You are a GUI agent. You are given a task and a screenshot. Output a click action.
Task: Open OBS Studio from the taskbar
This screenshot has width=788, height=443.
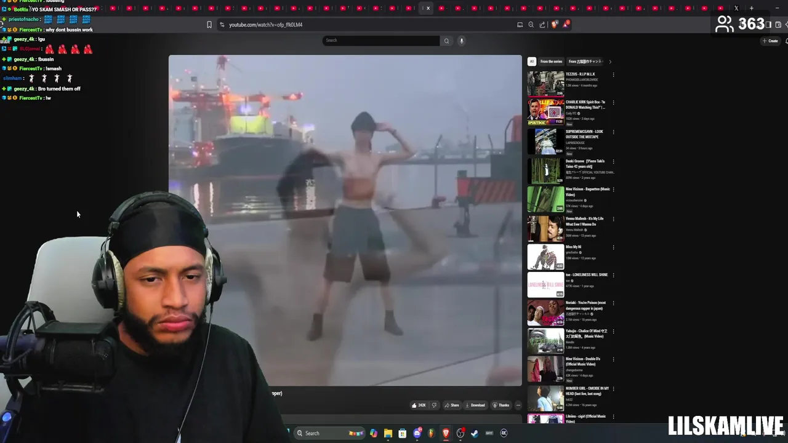pyautogui.click(x=460, y=433)
